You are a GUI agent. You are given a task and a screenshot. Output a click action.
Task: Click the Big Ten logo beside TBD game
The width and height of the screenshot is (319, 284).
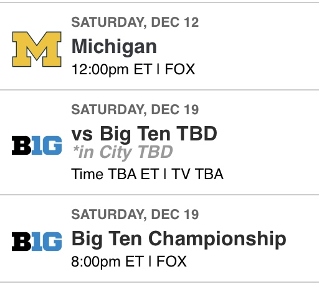pyautogui.click(x=37, y=145)
